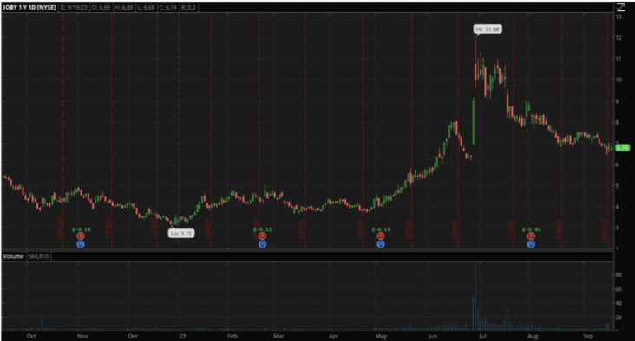Click the $-0.14 earnings estimate label
635x341 pixels.
click(x=81, y=229)
